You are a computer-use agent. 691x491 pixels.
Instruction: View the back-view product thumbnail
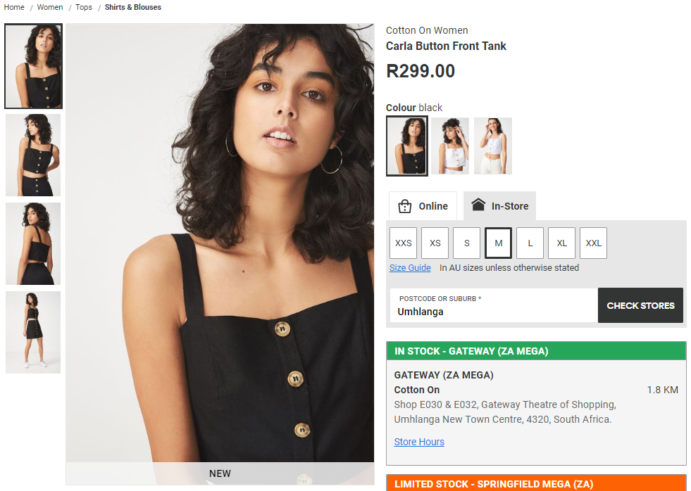[33, 243]
